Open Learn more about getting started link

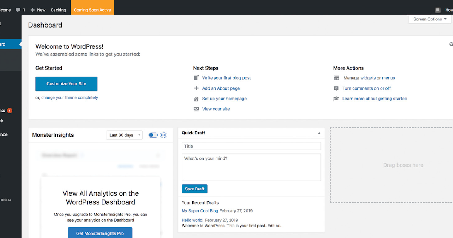(x=375, y=99)
